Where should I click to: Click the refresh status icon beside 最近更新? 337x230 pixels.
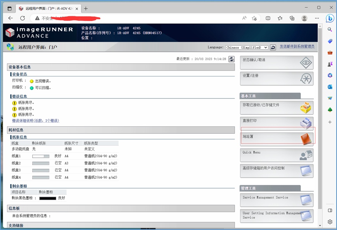click(x=232, y=59)
